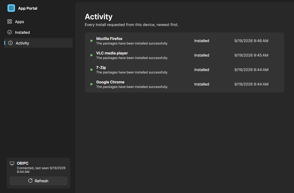Click the Activity clock icon
Screen dimensions: 294x193
[x=10, y=43]
